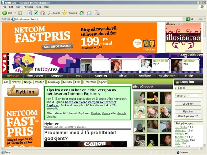207x155 pixels.
Task: Click the browser Back button
Action: [x=7, y=13]
